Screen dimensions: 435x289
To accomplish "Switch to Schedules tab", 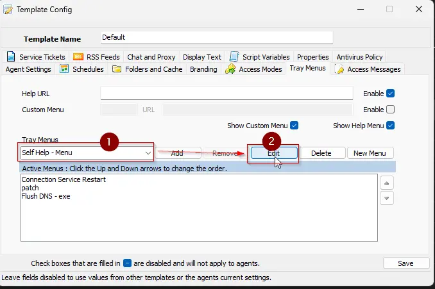I will pyautogui.click(x=82, y=69).
